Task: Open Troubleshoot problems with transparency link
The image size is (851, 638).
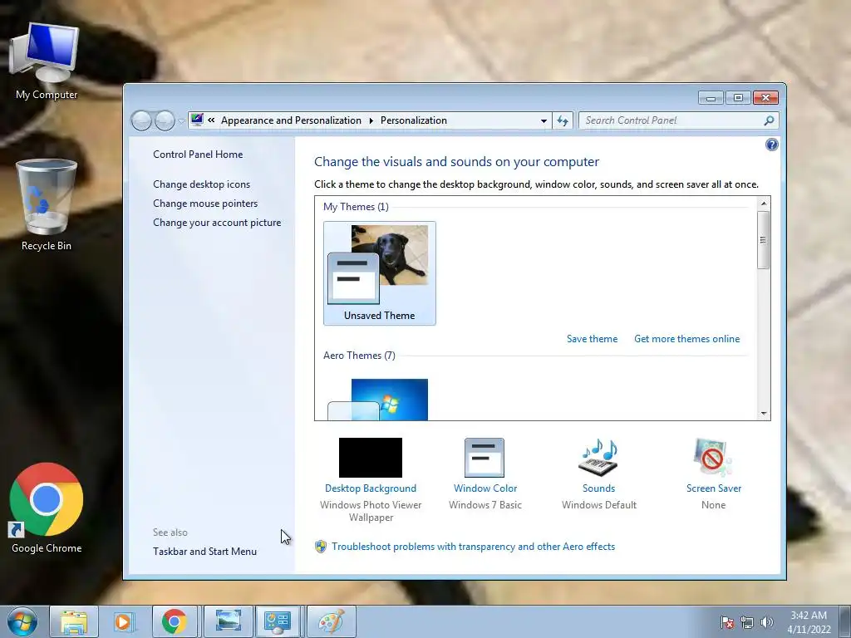Action: point(473,547)
